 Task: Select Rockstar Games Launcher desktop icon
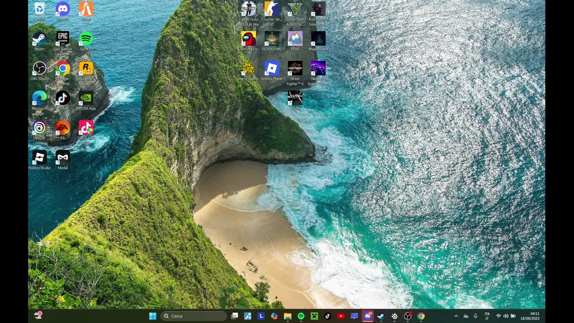(x=86, y=73)
